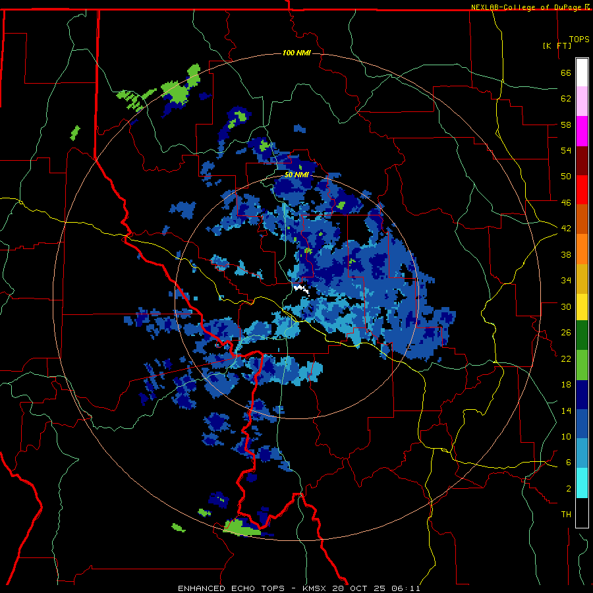This screenshot has height=593, width=593.
Task: Select the dark green legend swatch
Action: [x=582, y=335]
